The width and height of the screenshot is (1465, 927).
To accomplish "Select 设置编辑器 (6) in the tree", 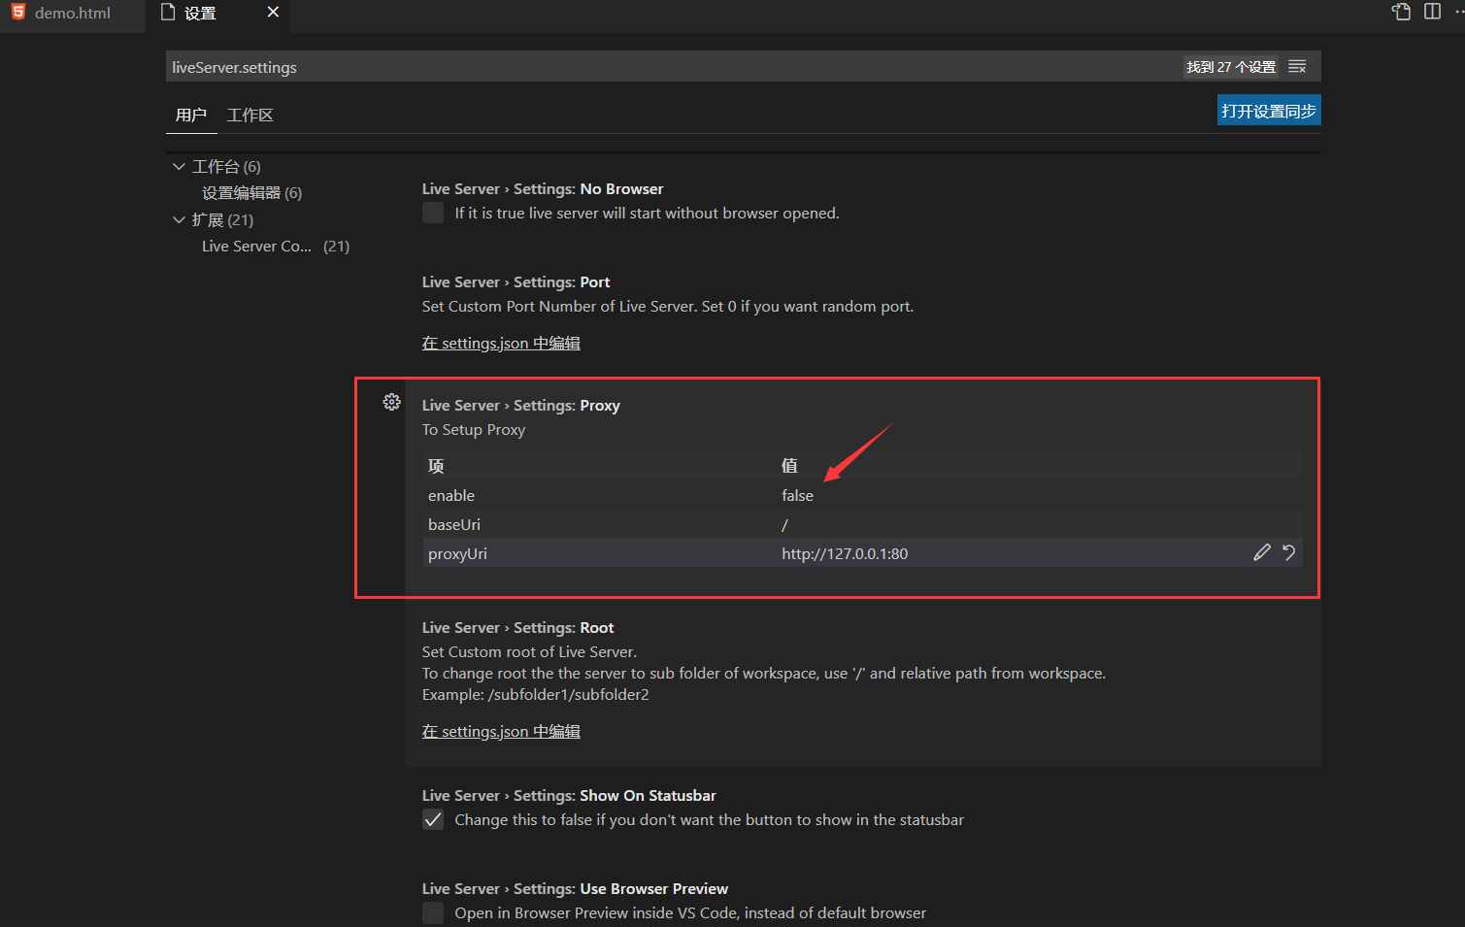I will coord(251,193).
